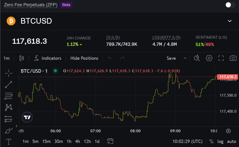The height and width of the screenshot is (147, 239).
Task: Redo the chart action
Action: pyautogui.click(x=122, y=58)
